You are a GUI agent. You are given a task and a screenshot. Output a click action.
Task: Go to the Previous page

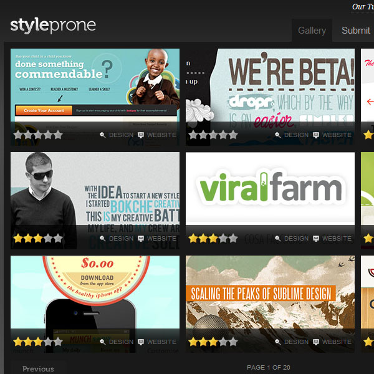tap(38, 369)
